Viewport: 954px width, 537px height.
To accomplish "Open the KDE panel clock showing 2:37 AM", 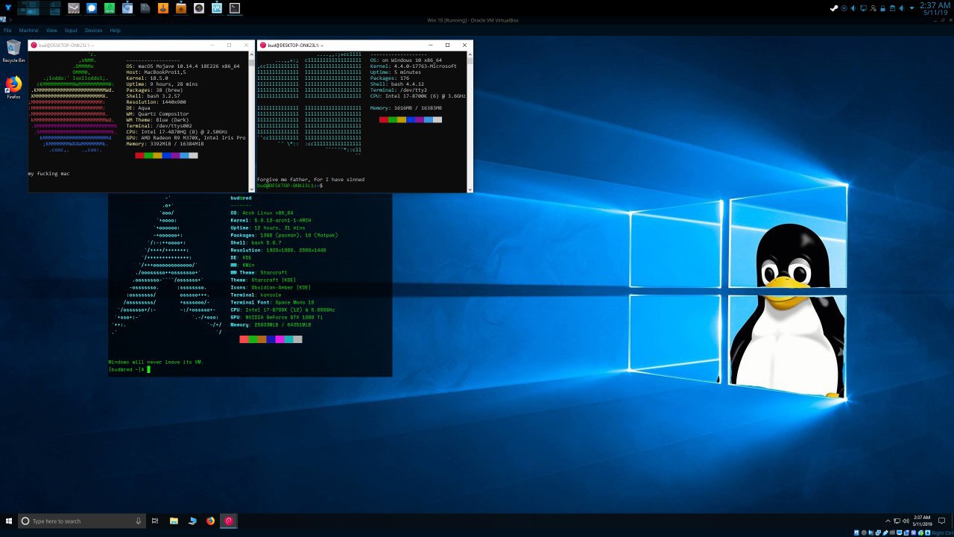I will (935, 8).
